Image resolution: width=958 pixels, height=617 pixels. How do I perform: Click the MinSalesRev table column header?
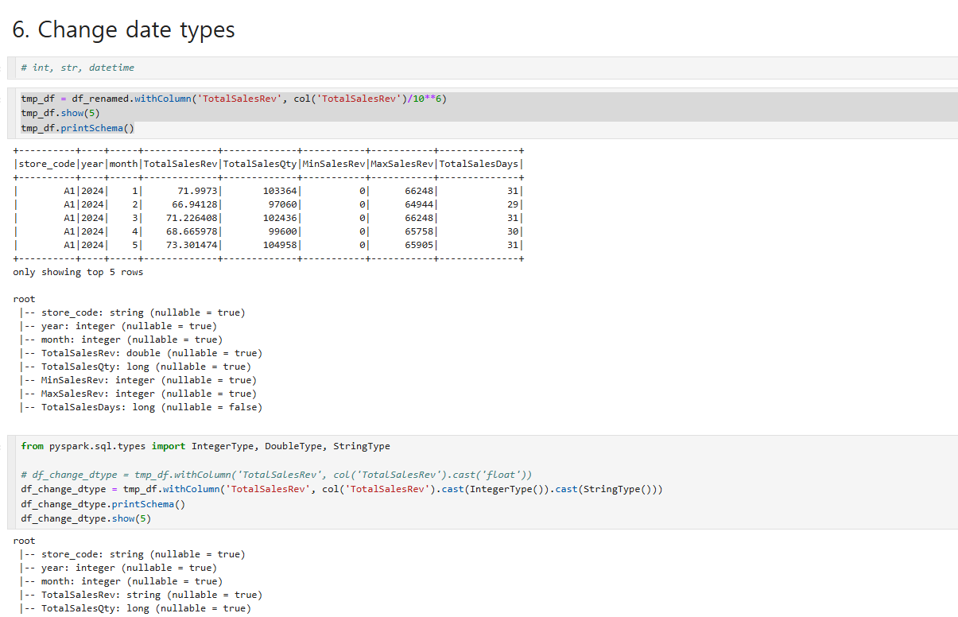[335, 164]
